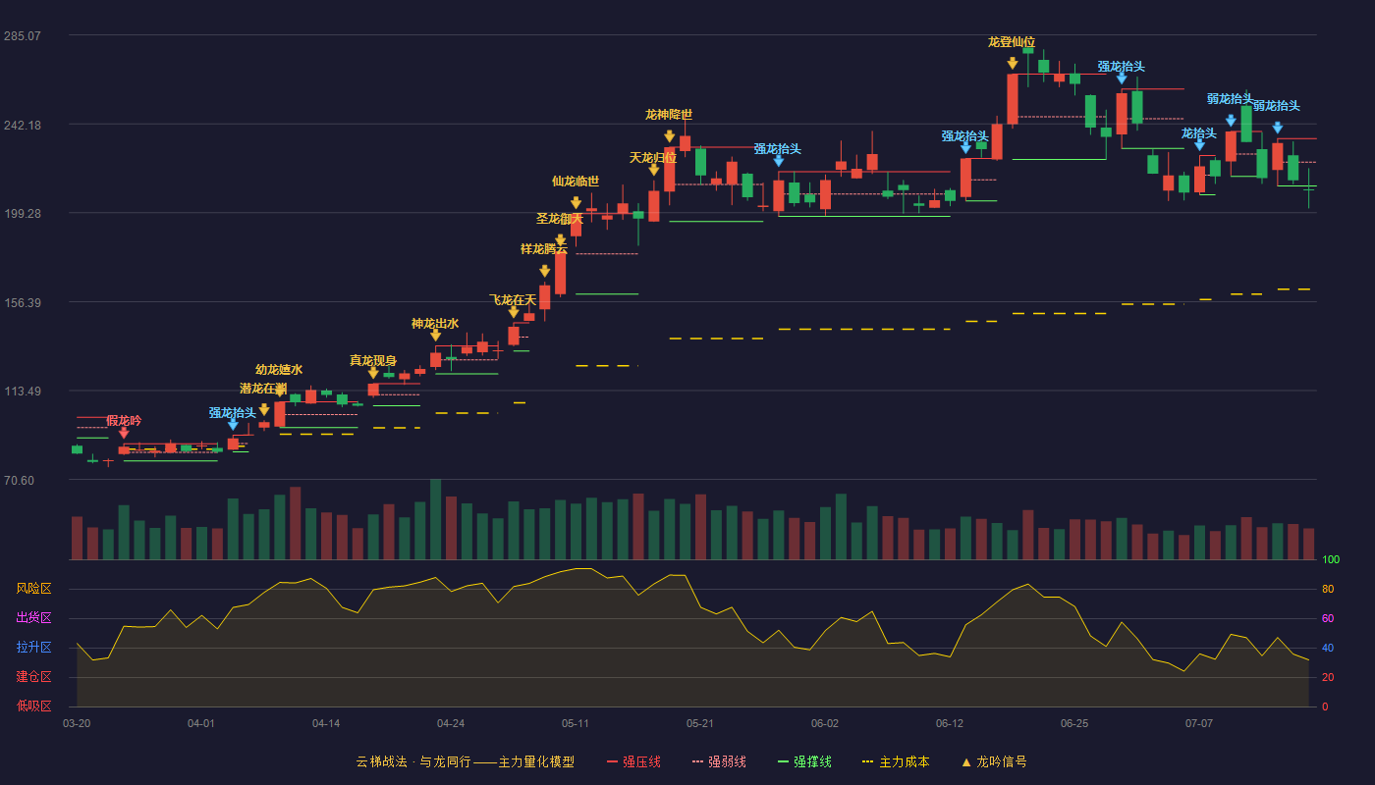The width and height of the screenshot is (1375, 785).
Task: Click the 拉升区 zone label
Action: (x=33, y=648)
